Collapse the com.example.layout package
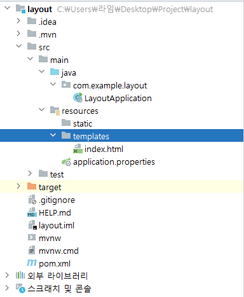 click(x=53, y=84)
